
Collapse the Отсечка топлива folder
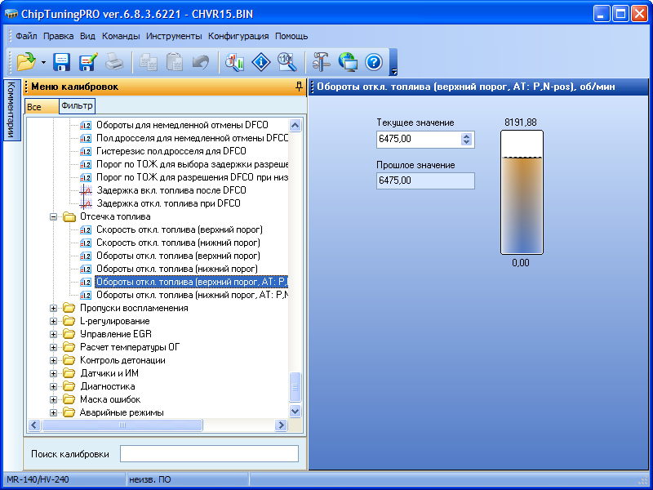(x=54, y=216)
